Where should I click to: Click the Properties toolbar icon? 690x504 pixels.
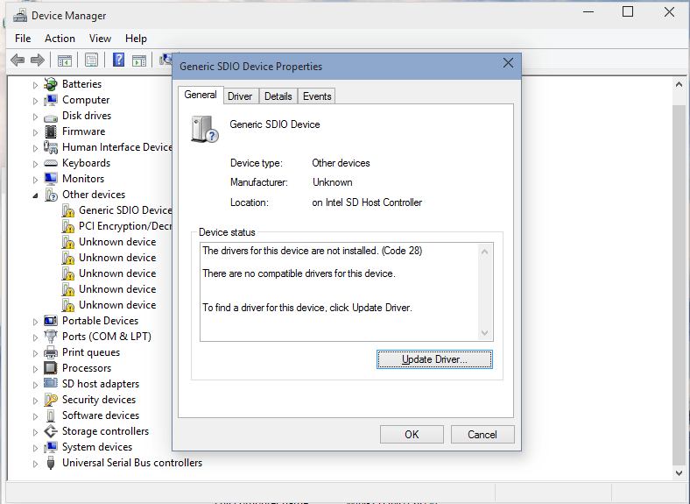click(92, 60)
